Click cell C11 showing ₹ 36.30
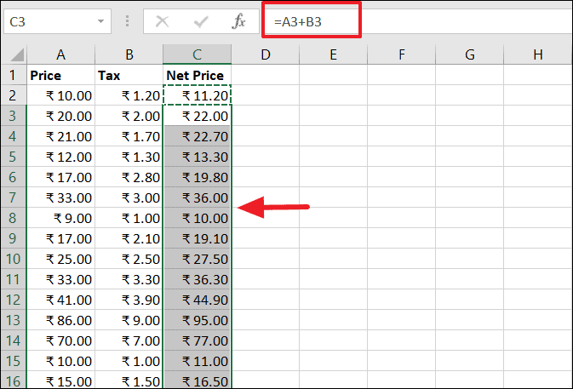This screenshot has width=573, height=389. click(x=197, y=279)
